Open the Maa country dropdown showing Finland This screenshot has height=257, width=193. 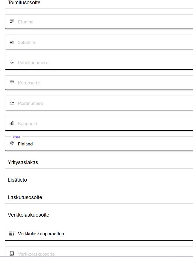[99, 144]
